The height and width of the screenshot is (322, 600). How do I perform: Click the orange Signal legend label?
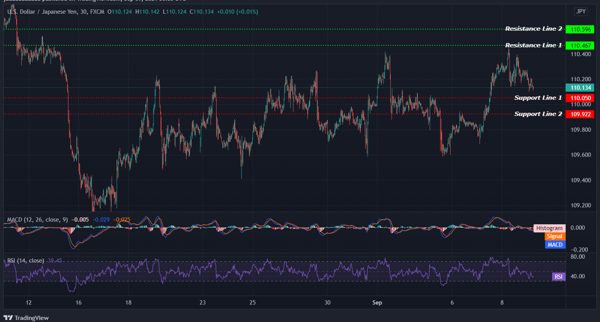click(554, 237)
